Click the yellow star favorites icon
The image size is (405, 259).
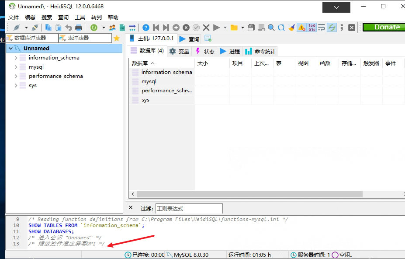click(117, 38)
